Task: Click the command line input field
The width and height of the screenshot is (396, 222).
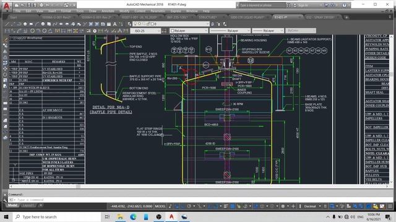Action: [x=199, y=200]
